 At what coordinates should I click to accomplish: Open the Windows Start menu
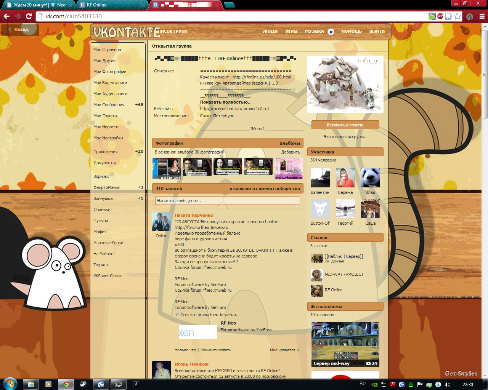point(10,384)
